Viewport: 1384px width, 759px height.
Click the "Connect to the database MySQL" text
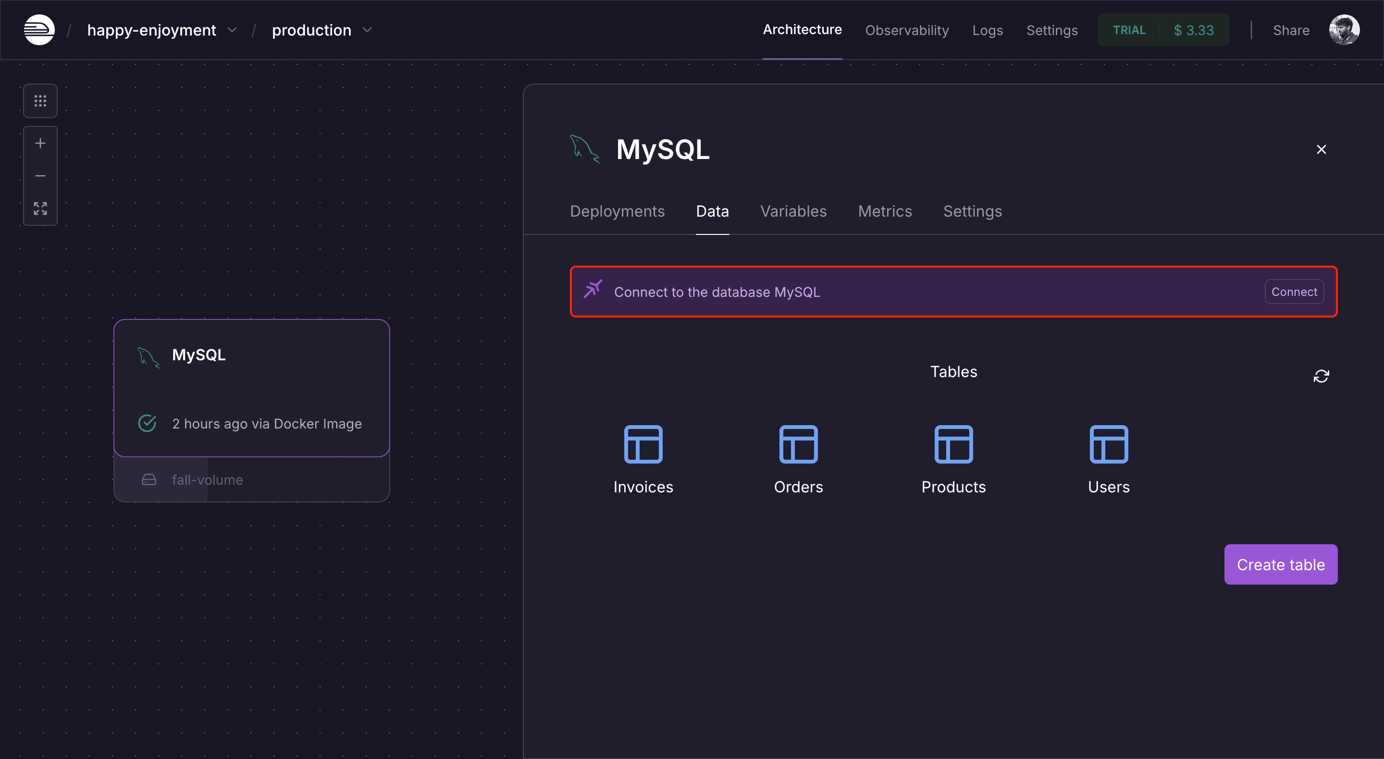pyautogui.click(x=717, y=292)
